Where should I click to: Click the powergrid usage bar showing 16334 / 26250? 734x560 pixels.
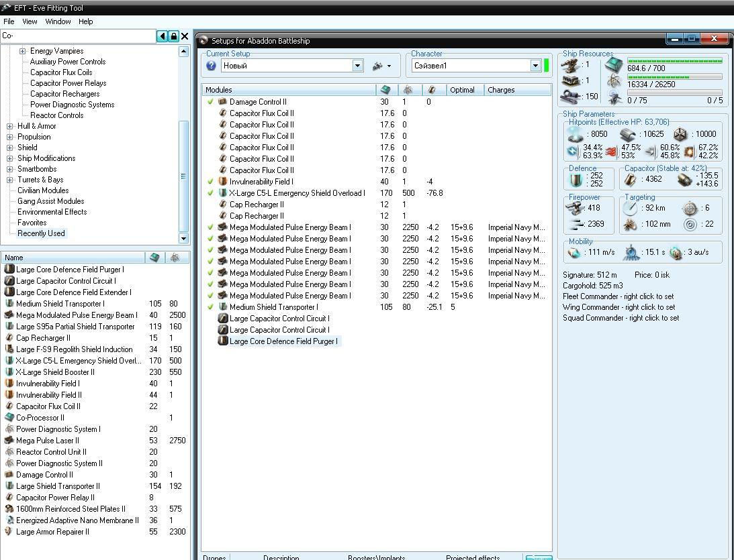click(x=674, y=76)
